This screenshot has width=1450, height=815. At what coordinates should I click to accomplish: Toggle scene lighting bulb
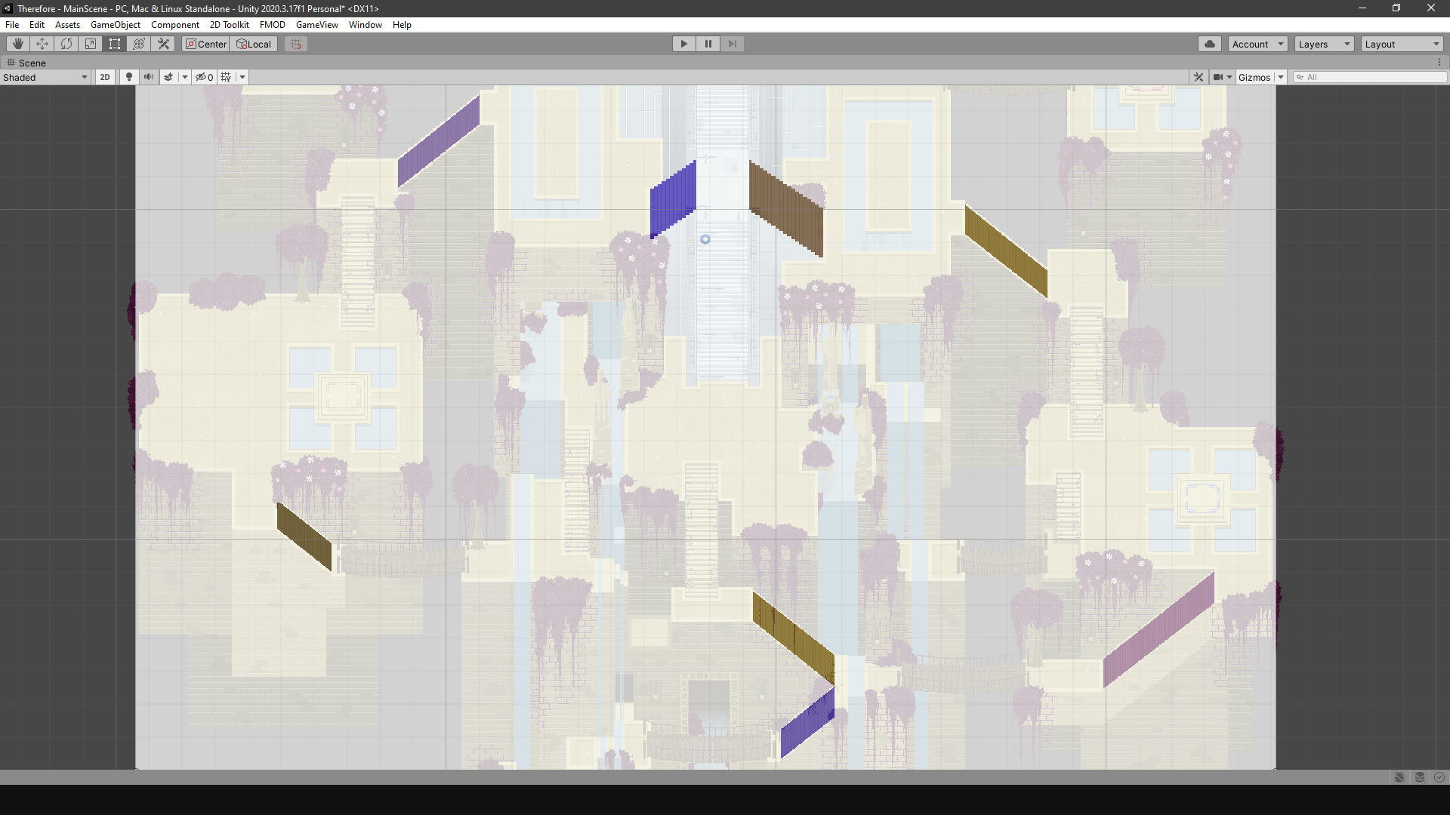pos(129,77)
